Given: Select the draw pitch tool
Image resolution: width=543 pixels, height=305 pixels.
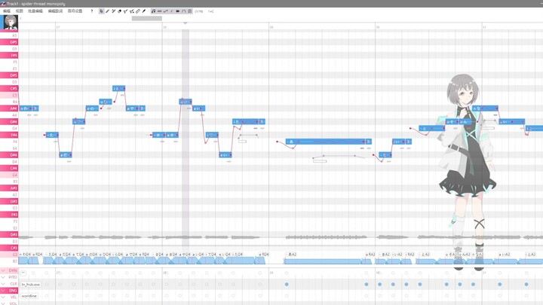Looking at the screenshot, I should tap(125, 11).
